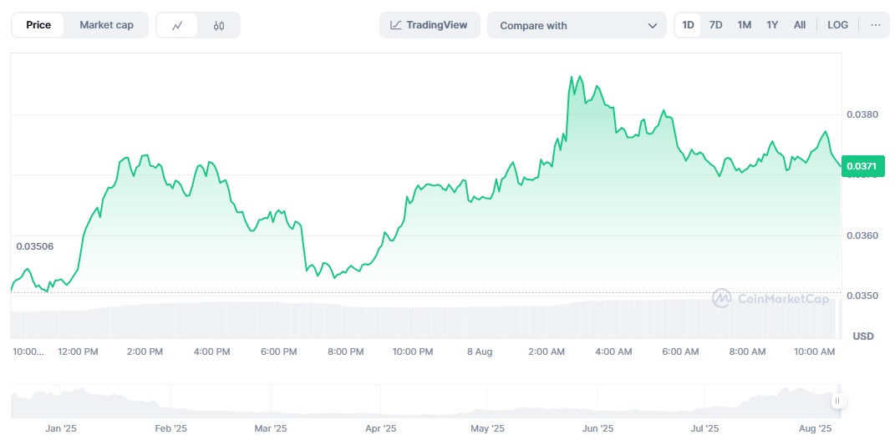The width and height of the screenshot is (895, 445).
Task: Select the 1Y time range
Action: (x=771, y=25)
